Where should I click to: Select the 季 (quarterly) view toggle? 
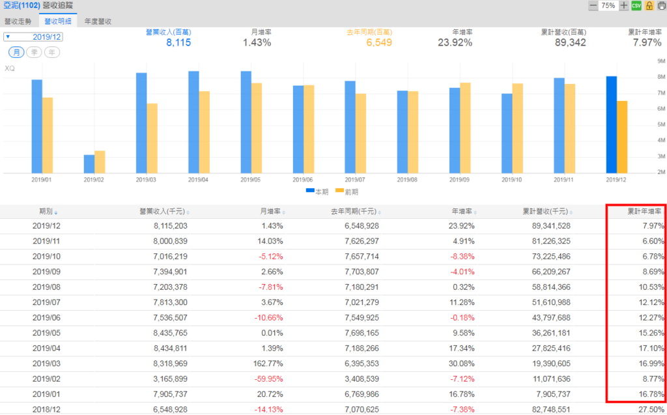[34, 52]
